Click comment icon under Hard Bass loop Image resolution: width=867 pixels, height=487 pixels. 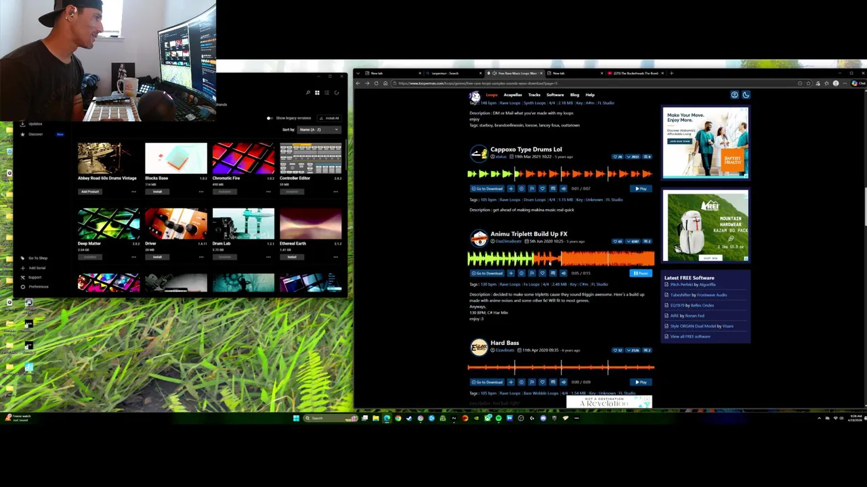tap(553, 382)
